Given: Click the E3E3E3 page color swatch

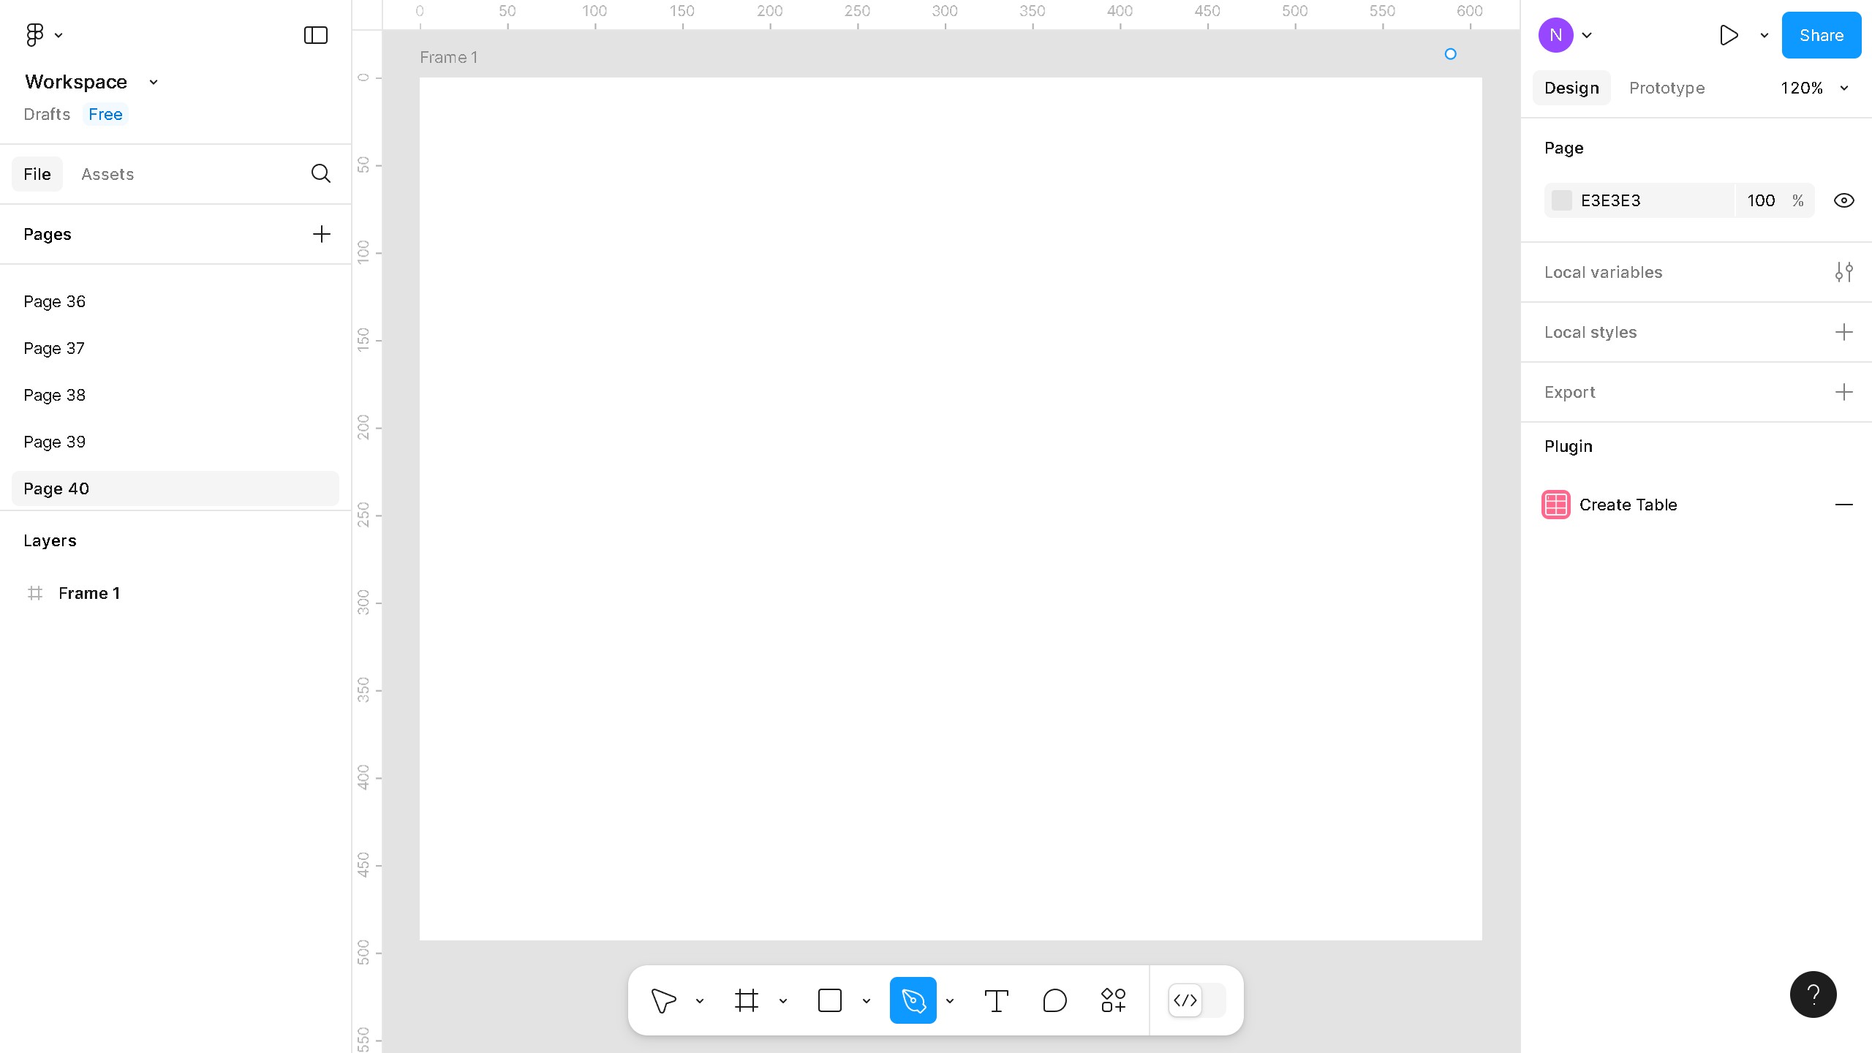Looking at the screenshot, I should tap(1561, 200).
